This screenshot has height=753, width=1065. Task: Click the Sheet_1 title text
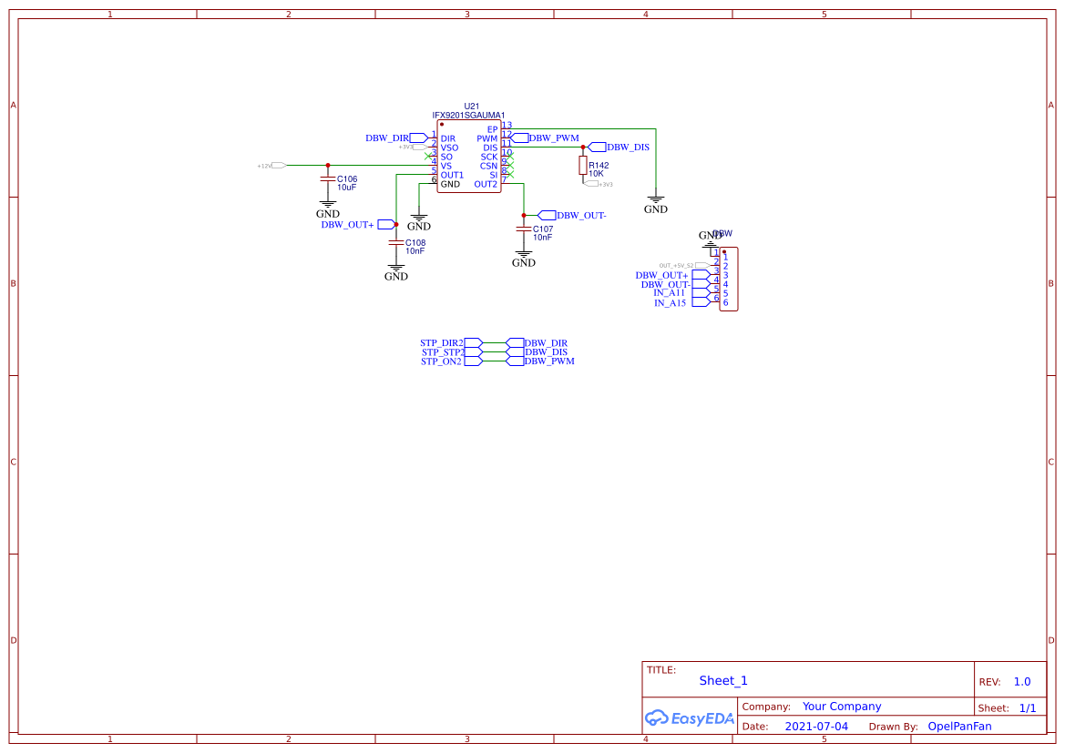(723, 680)
